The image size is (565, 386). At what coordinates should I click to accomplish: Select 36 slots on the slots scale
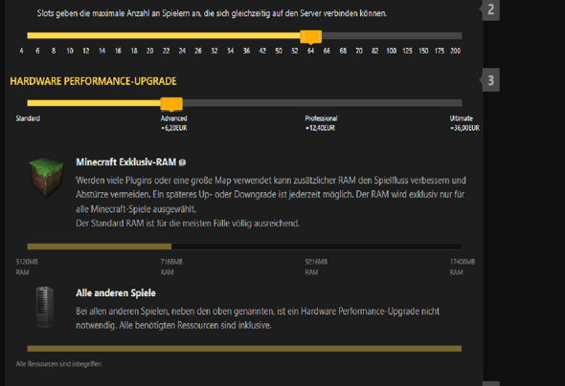246,51
